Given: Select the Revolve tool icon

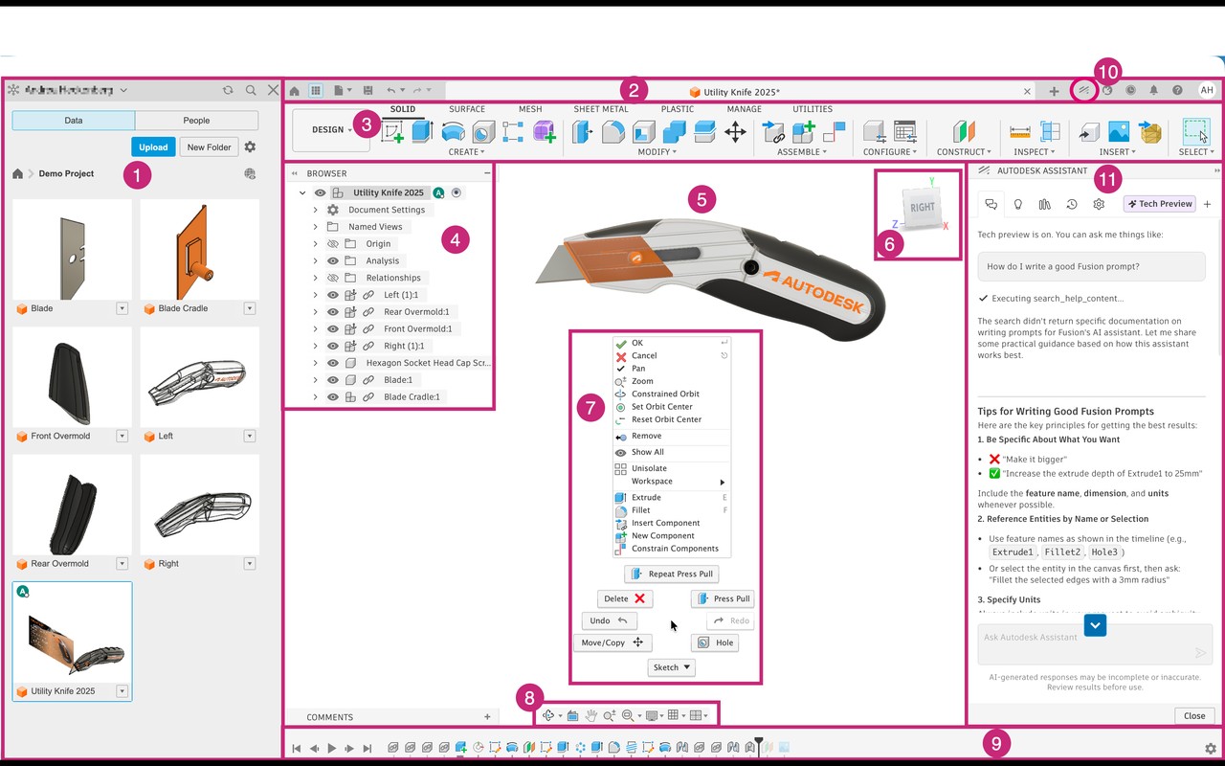Looking at the screenshot, I should 453,132.
